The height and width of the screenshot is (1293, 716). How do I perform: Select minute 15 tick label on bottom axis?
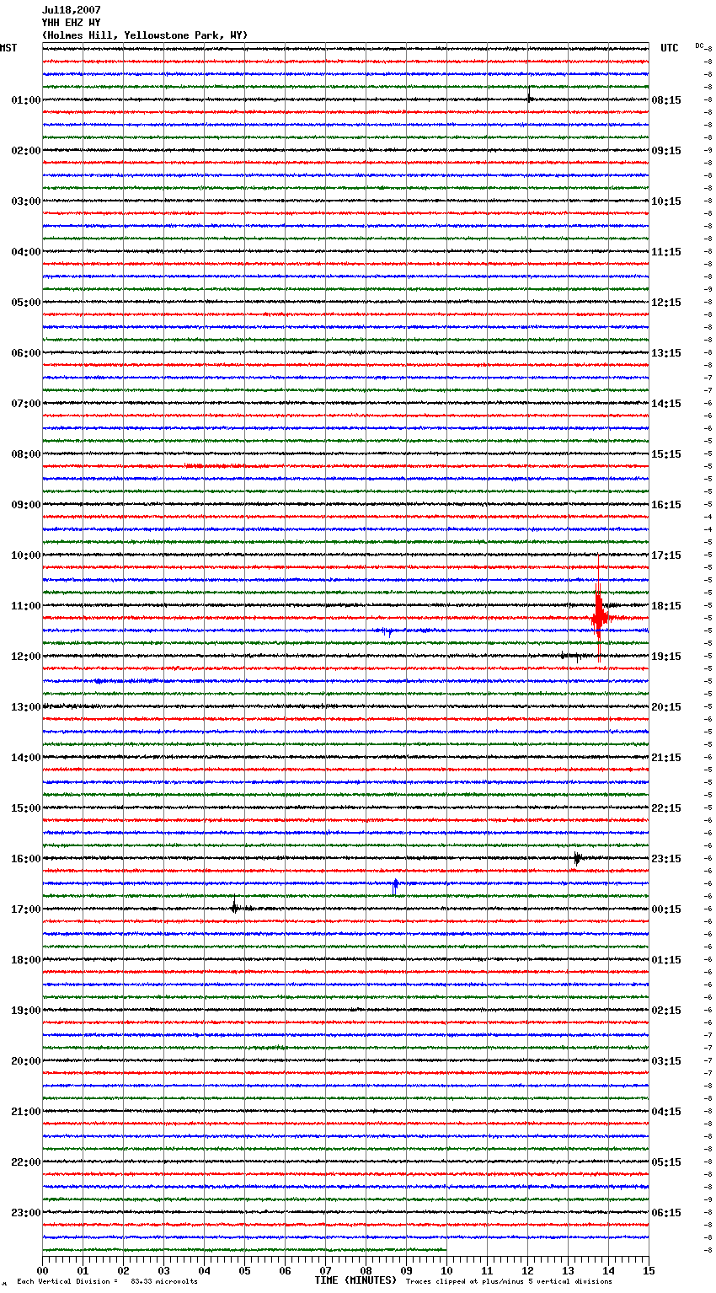point(649,1270)
